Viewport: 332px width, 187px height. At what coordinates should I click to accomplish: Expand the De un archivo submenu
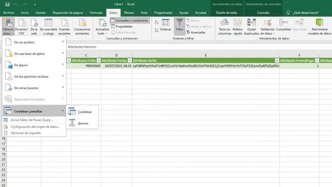34,42
